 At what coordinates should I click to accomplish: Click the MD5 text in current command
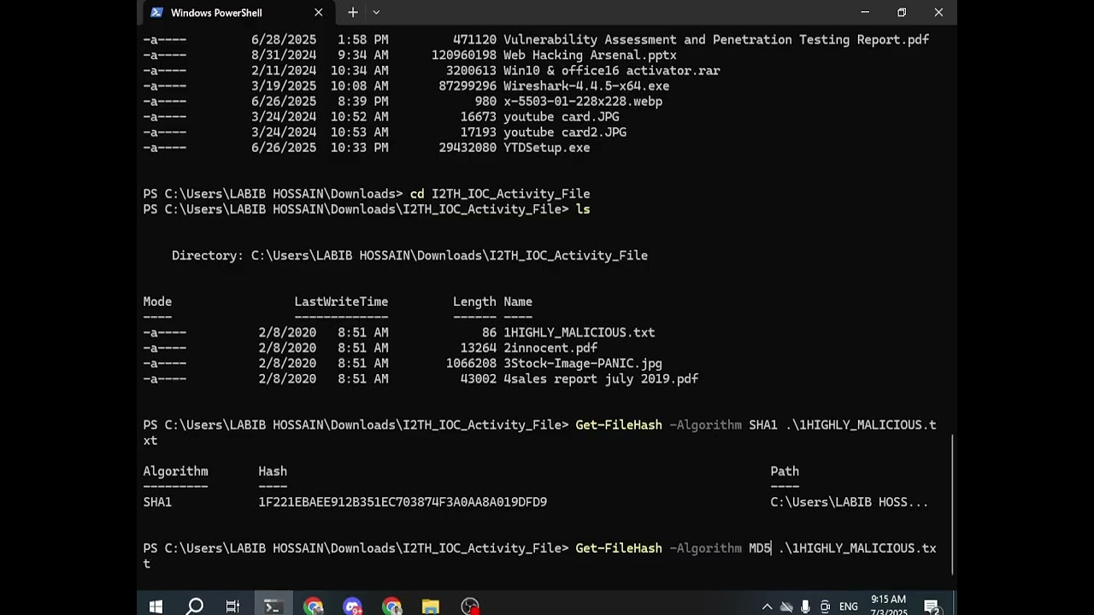click(760, 548)
